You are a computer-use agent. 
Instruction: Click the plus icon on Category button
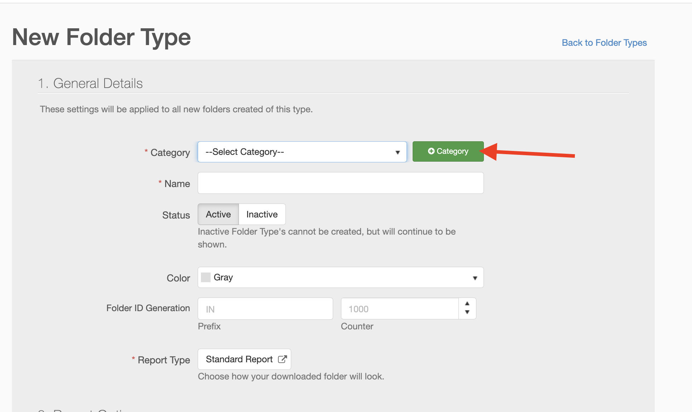(431, 151)
